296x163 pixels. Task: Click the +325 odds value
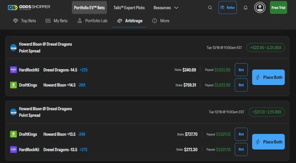coord(83,70)
